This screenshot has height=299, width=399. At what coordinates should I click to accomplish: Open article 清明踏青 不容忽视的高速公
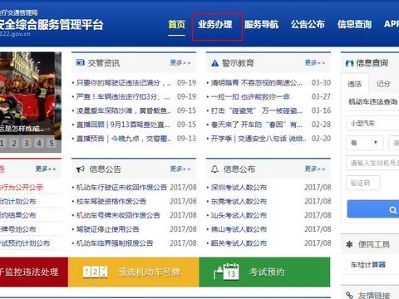point(257,82)
